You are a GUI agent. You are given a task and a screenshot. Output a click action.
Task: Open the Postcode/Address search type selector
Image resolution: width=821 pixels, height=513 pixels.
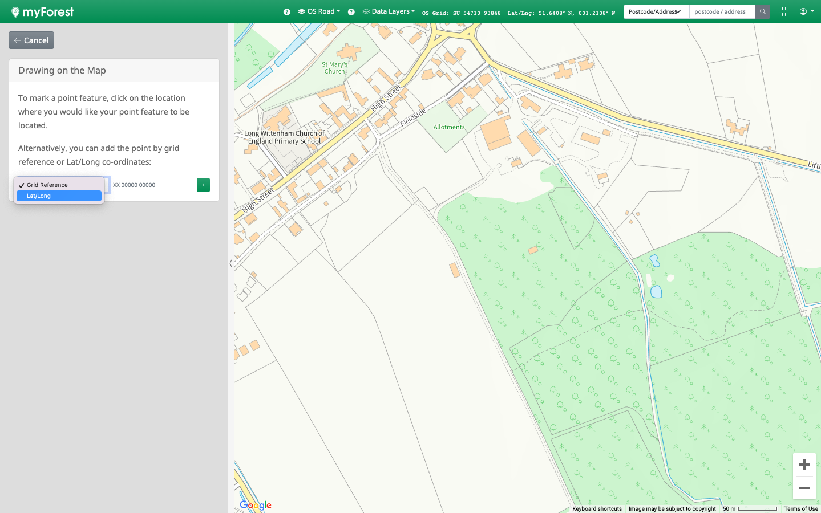pos(656,11)
